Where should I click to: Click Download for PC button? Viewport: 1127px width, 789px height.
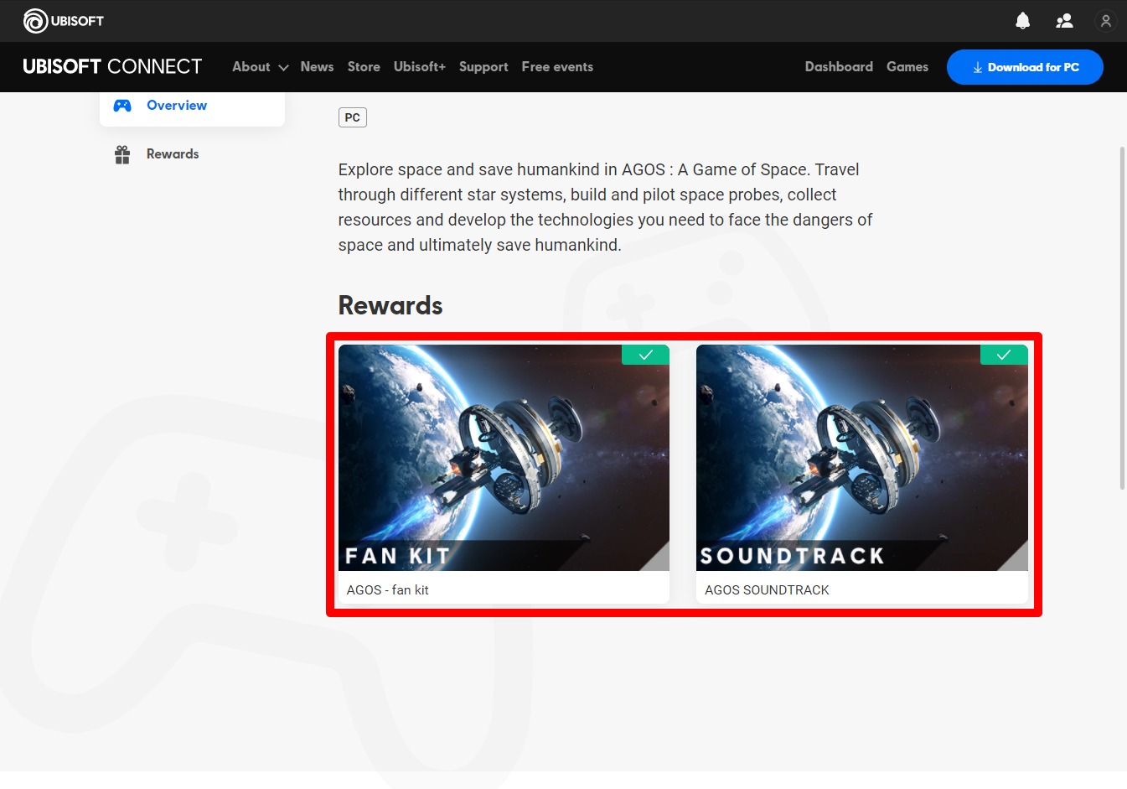(1025, 67)
